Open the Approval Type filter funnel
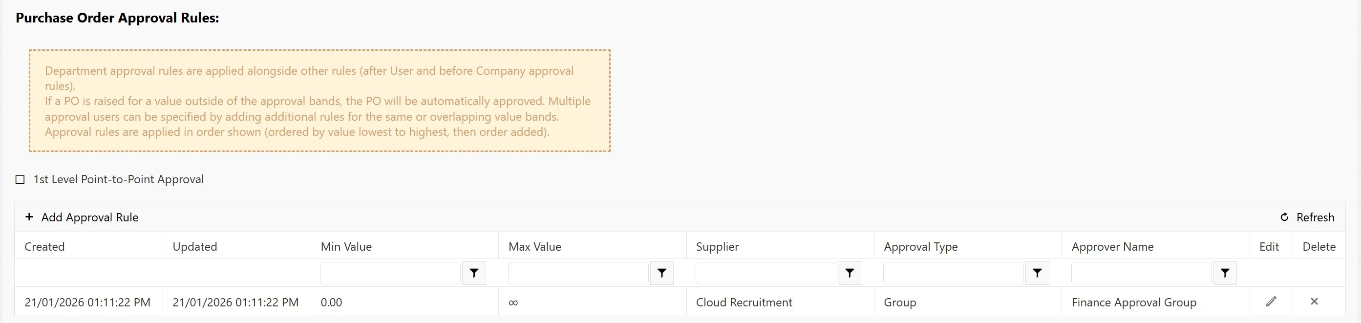 [1037, 273]
